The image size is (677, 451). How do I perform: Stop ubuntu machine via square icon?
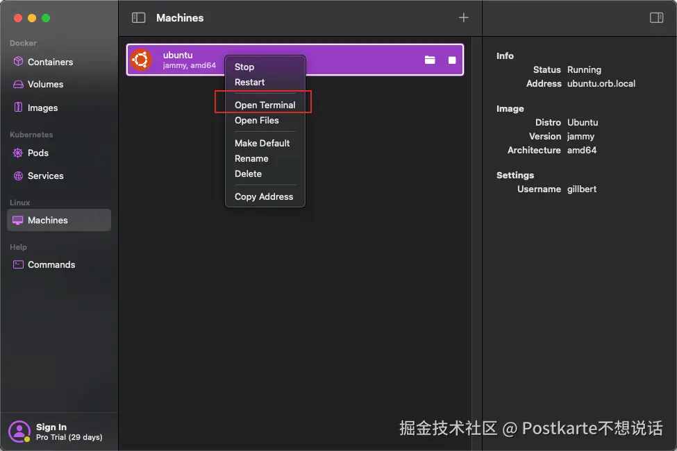pyautogui.click(x=452, y=60)
